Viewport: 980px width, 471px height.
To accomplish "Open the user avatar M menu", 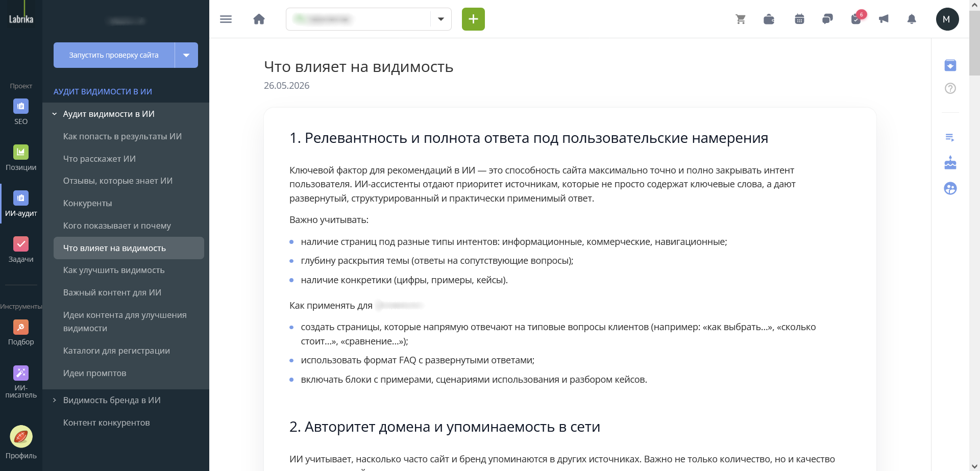I will [947, 19].
